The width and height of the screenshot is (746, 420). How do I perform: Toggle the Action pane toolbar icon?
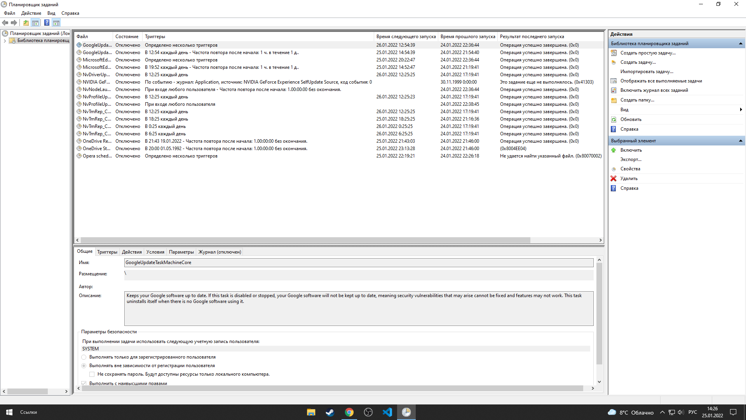point(56,23)
